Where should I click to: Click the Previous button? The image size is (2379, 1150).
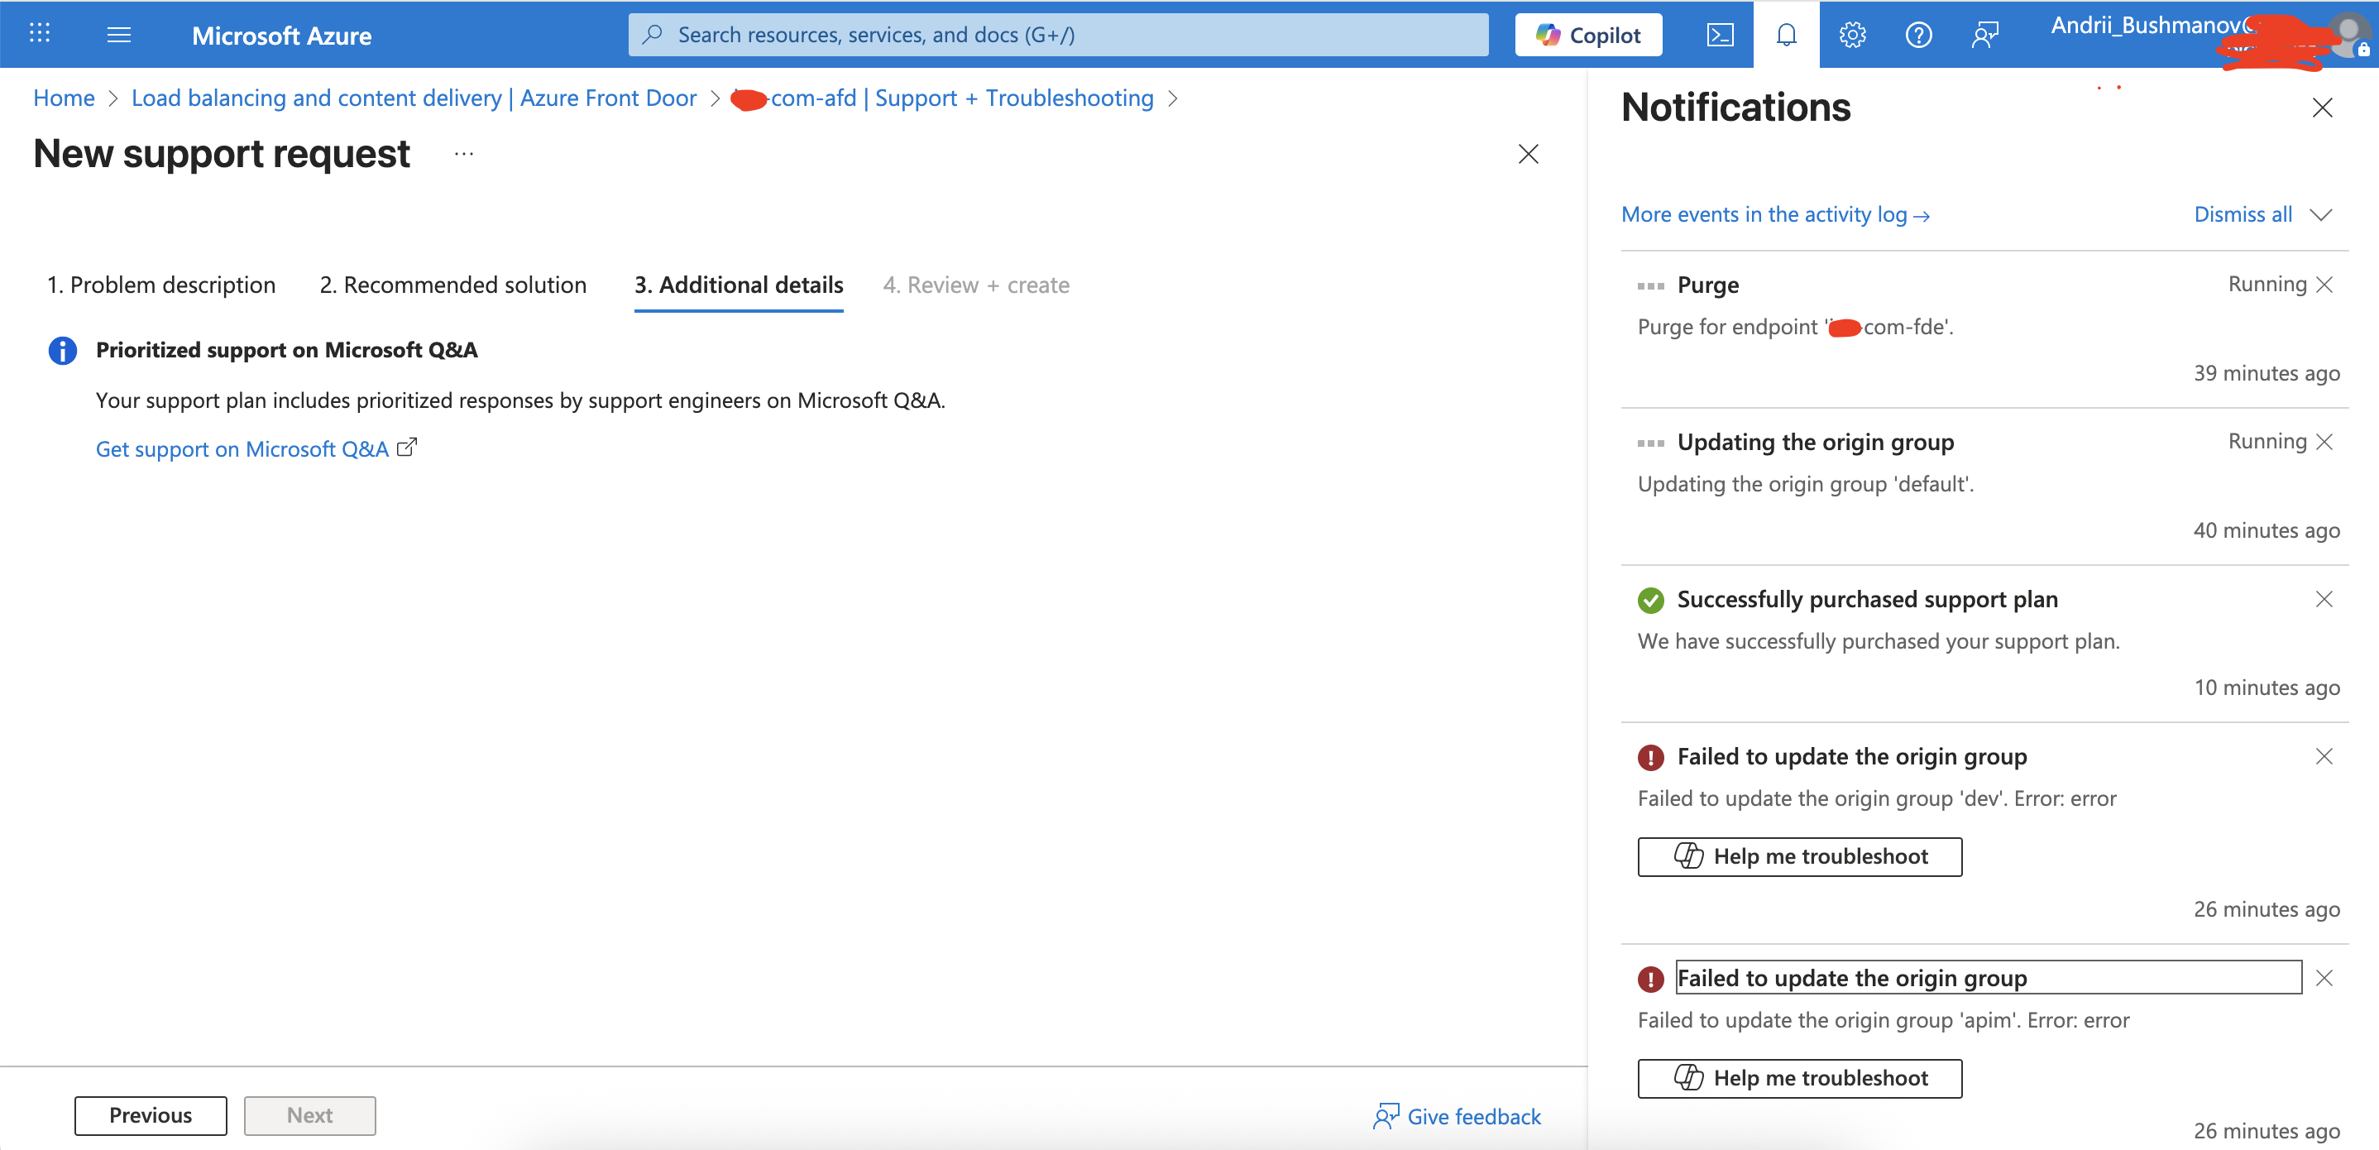(151, 1115)
